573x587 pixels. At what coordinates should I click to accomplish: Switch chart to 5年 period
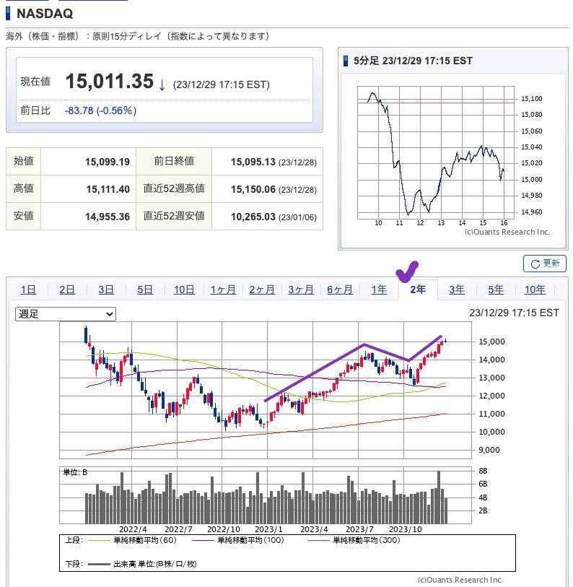coord(496,290)
